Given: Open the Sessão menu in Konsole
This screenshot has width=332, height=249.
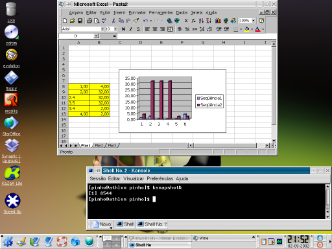Looking at the screenshot, I should 97,178.
